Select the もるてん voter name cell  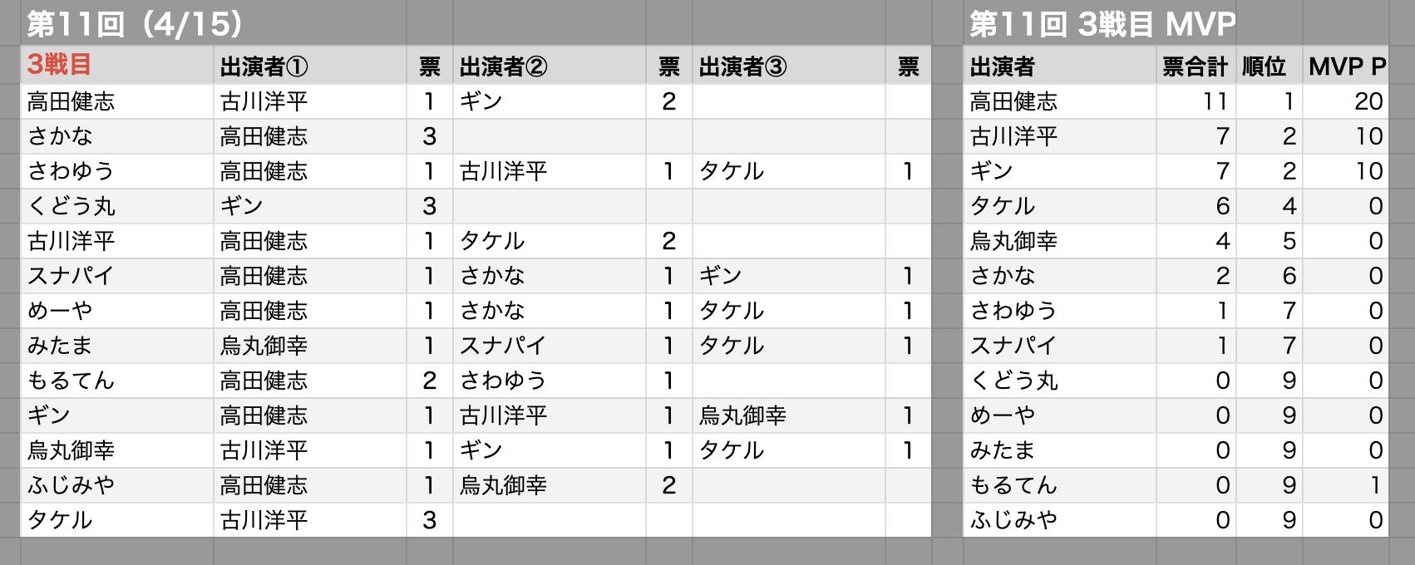click(x=117, y=381)
